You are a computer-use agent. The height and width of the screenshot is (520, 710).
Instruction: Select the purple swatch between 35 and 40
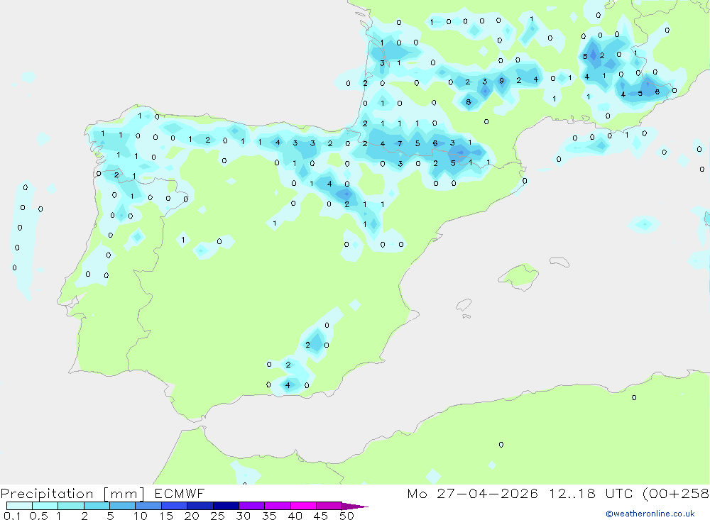point(277,506)
